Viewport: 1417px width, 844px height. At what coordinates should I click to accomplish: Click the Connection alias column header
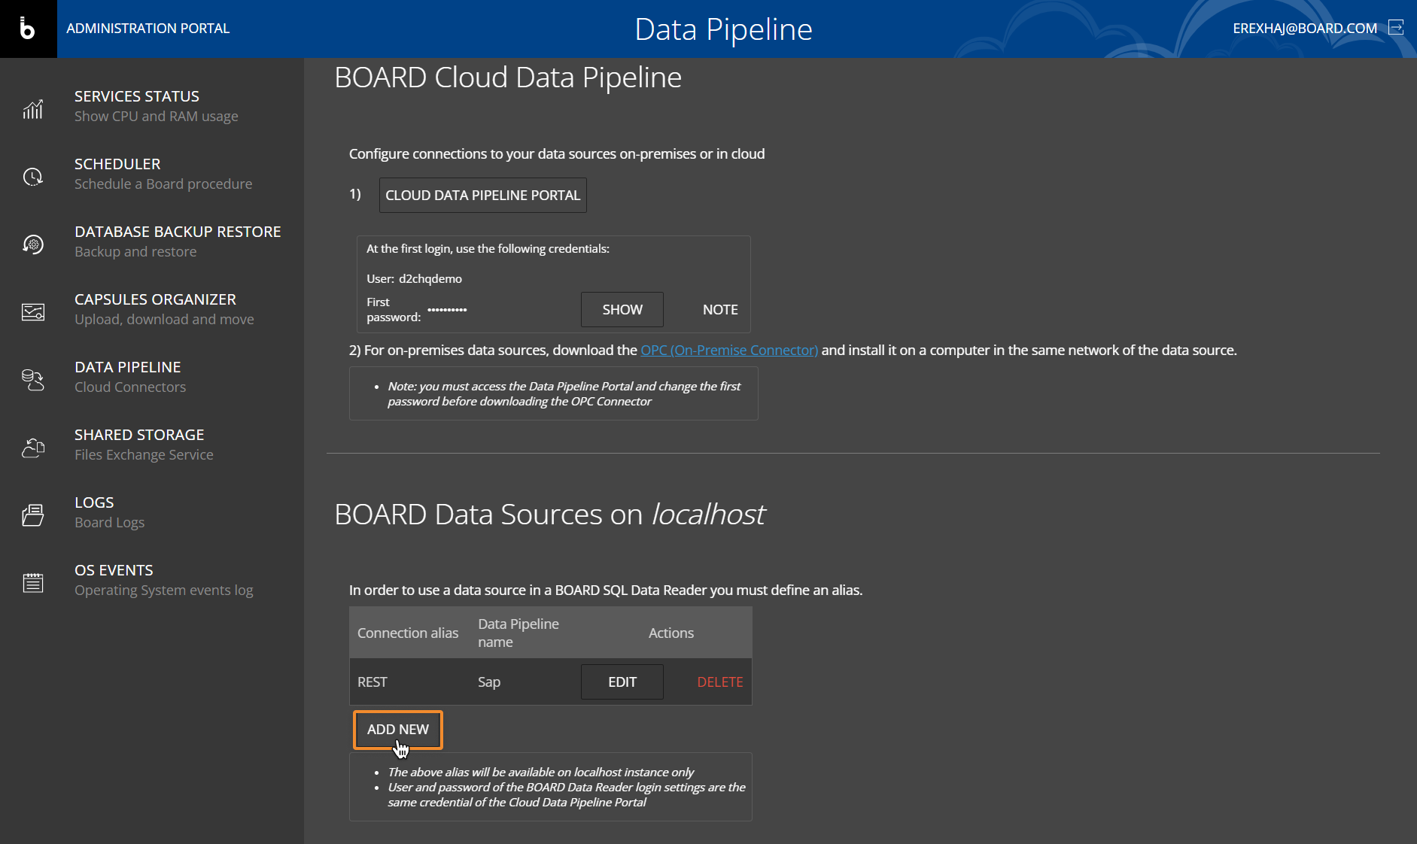point(408,633)
